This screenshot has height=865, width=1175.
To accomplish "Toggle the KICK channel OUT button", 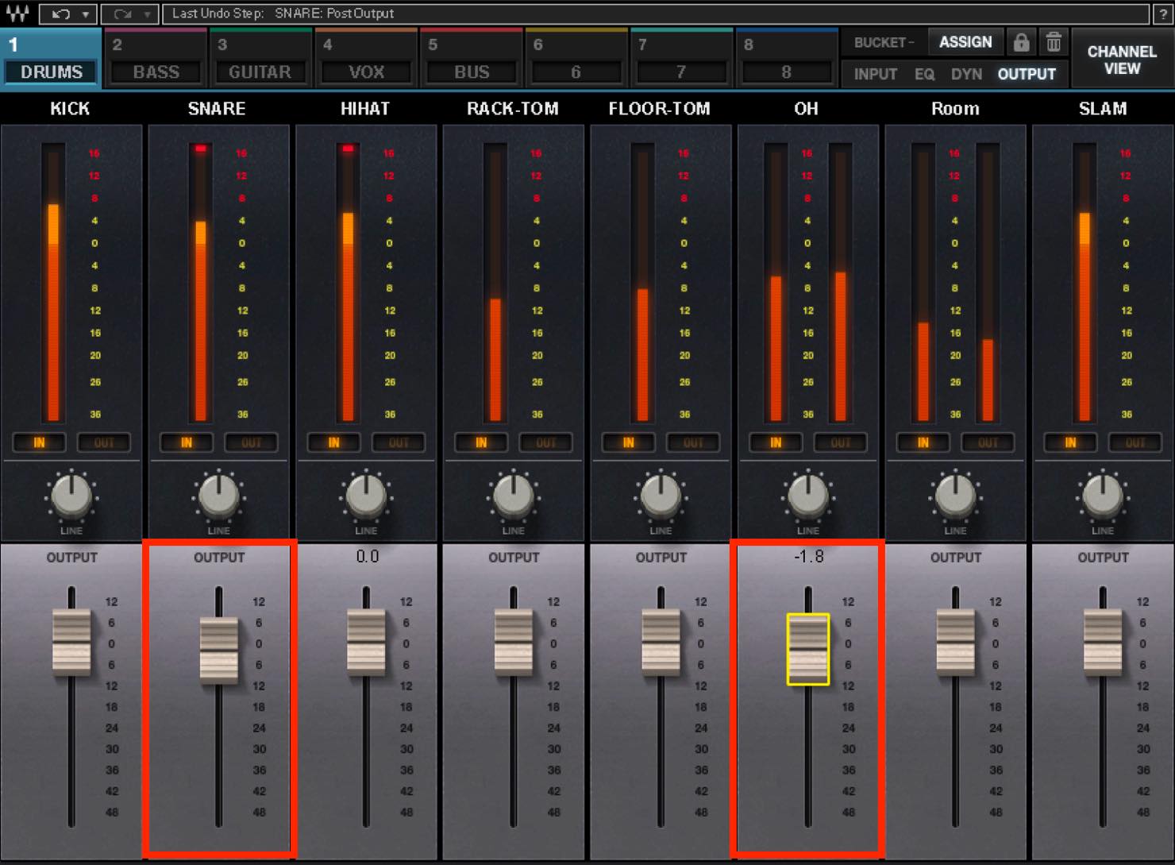I will (x=104, y=442).
